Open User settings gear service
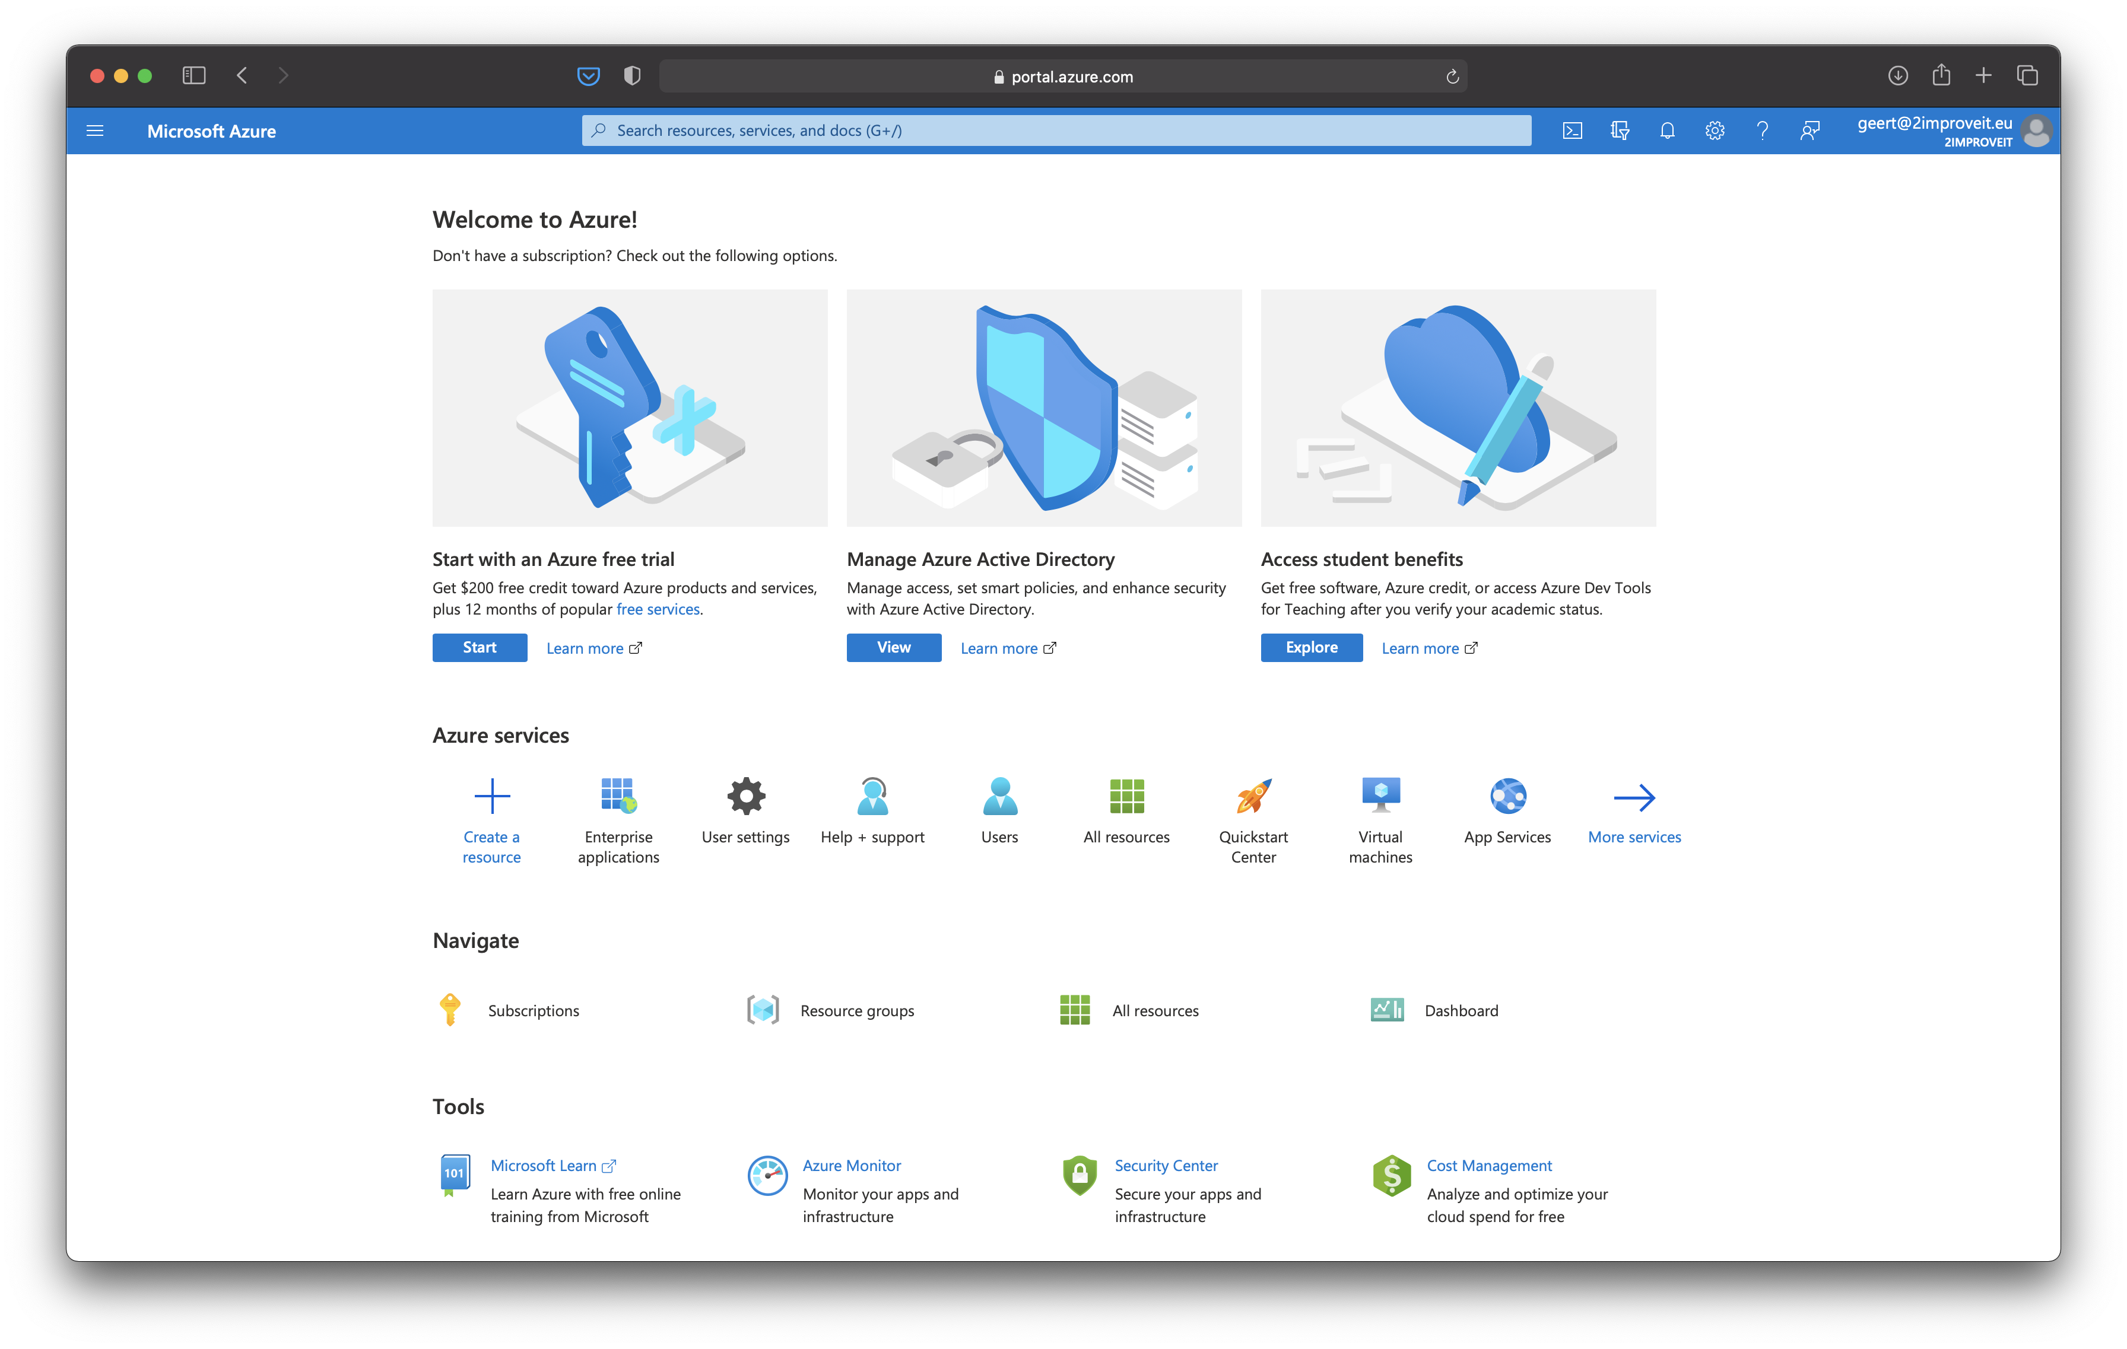The height and width of the screenshot is (1349, 2127). 747,796
